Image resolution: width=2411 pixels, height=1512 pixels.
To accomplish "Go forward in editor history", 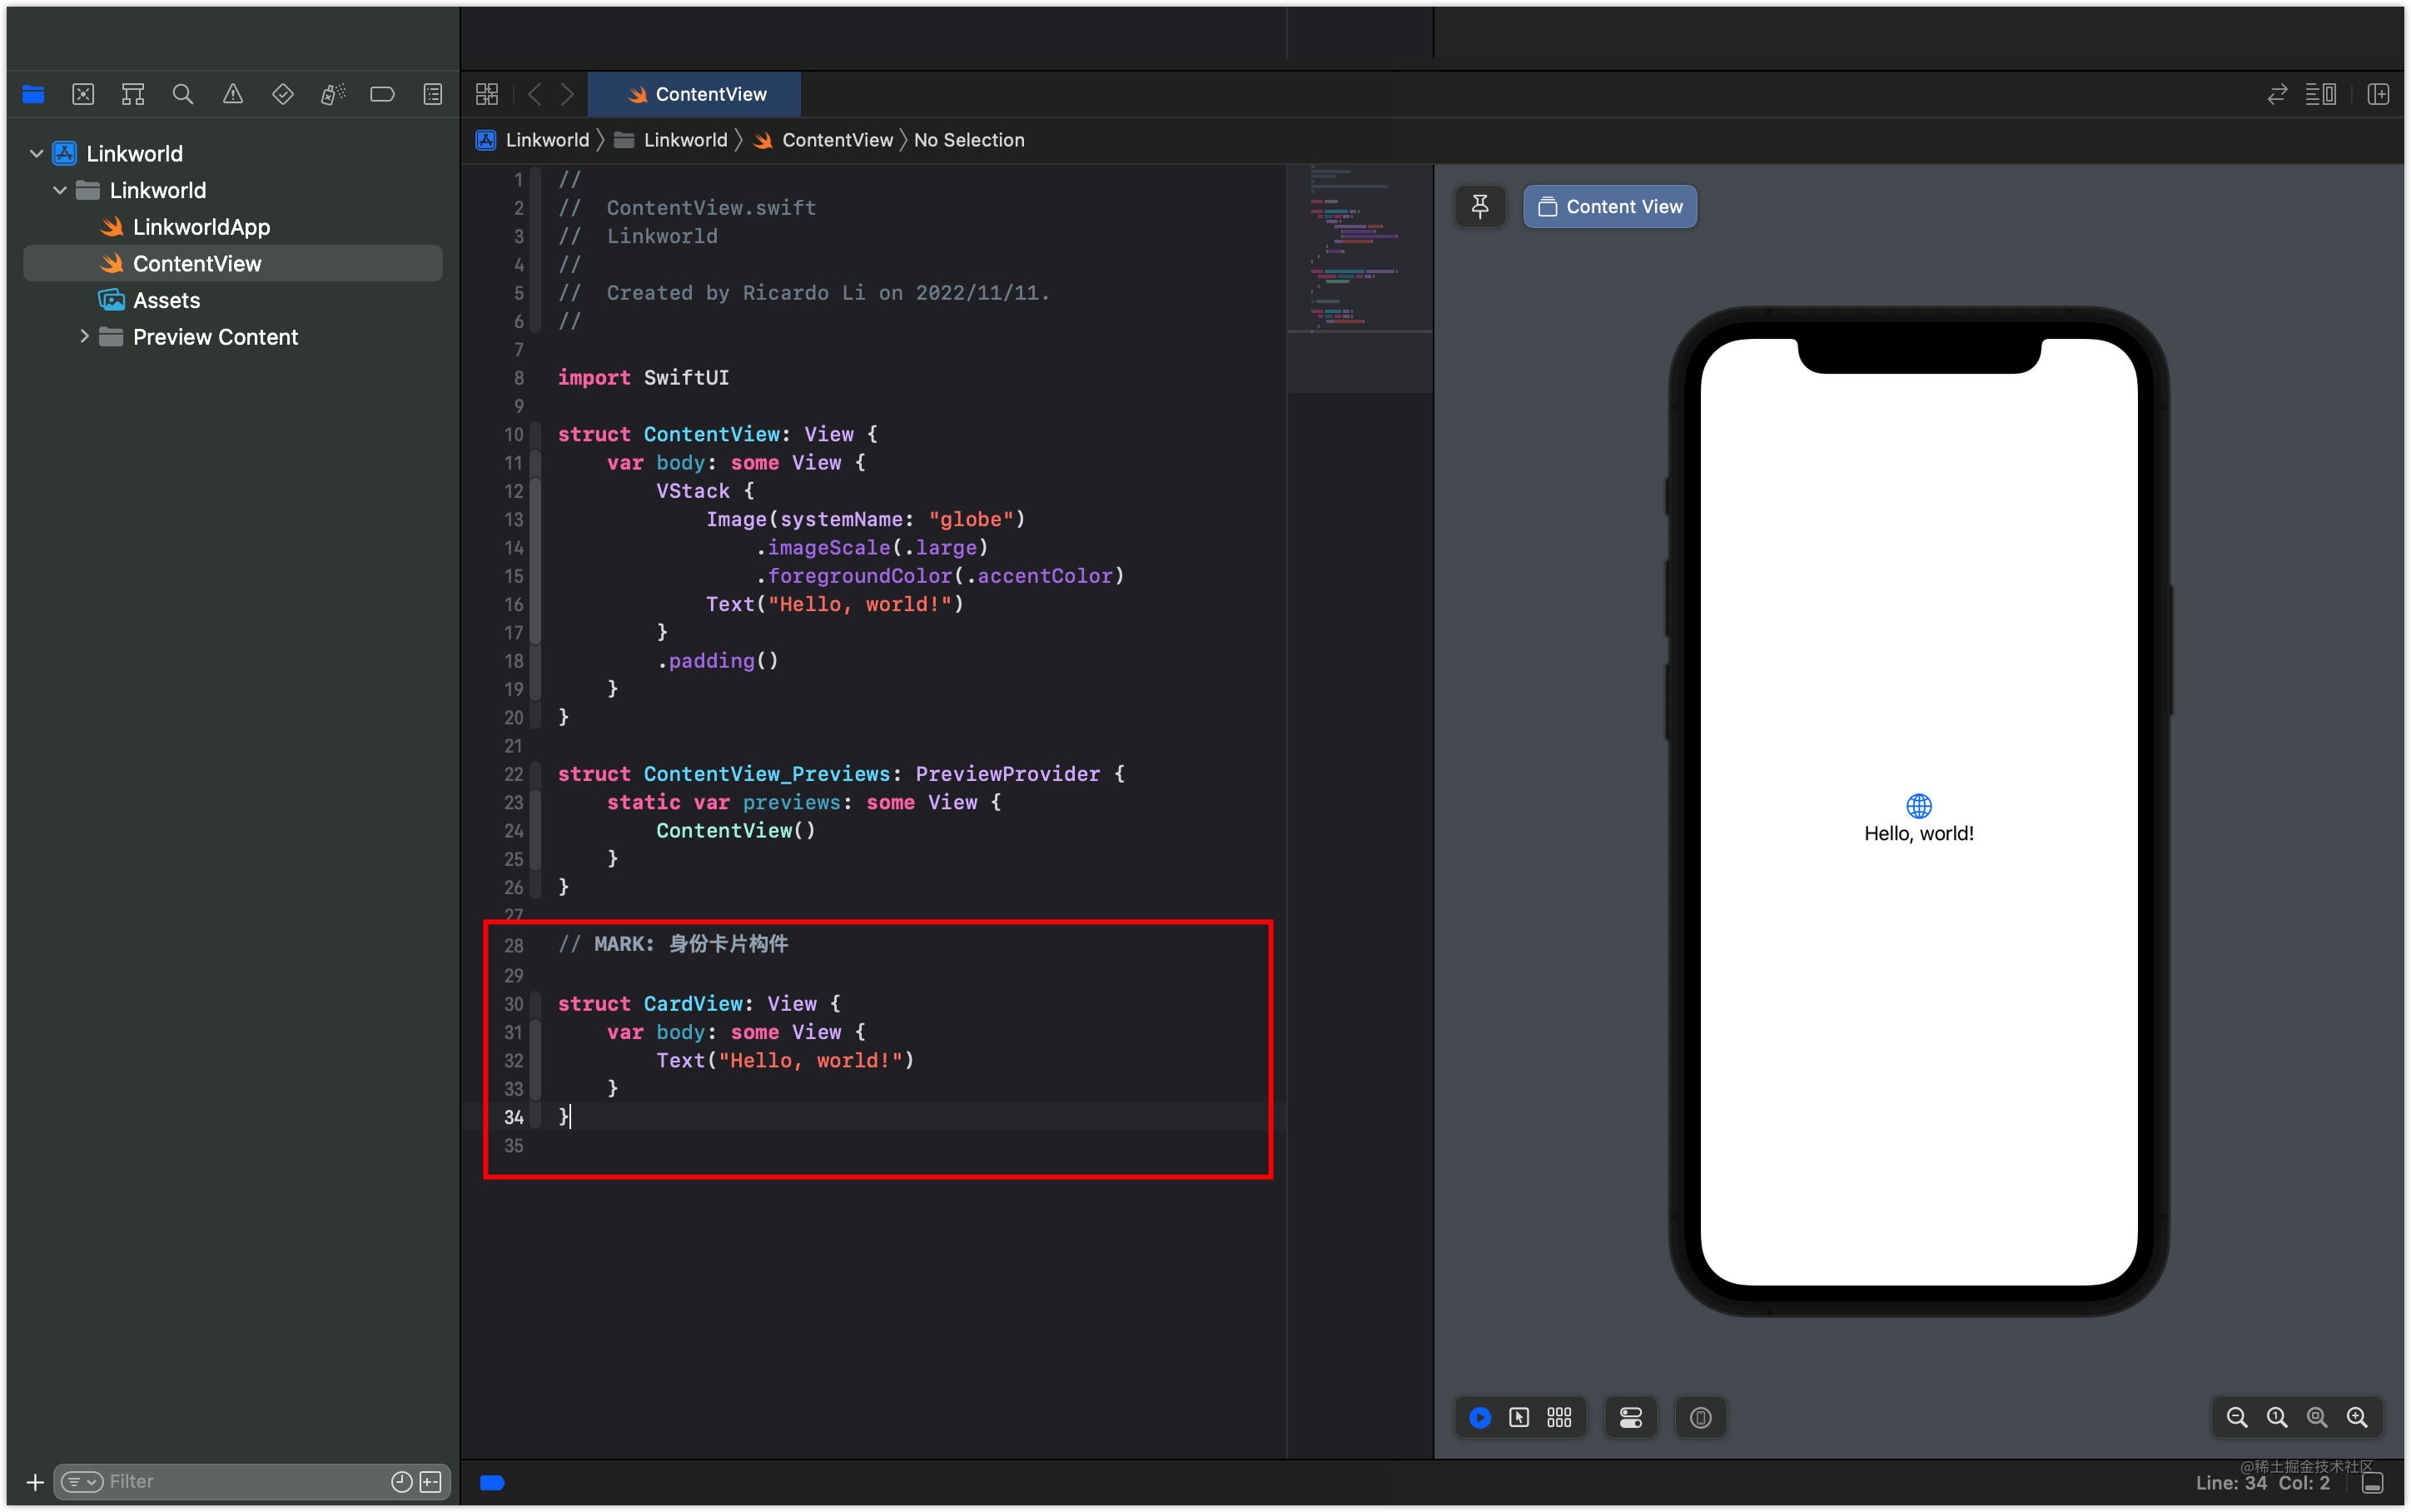I will (568, 95).
